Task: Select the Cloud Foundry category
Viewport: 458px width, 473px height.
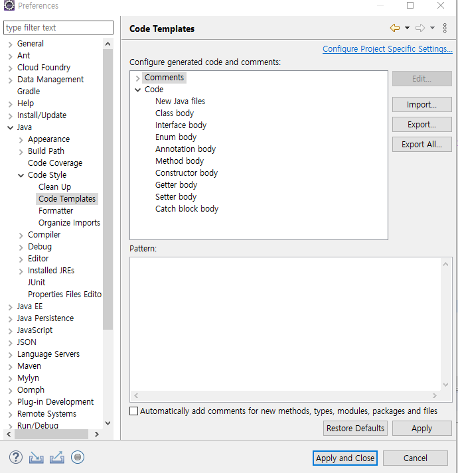Action: pos(44,67)
